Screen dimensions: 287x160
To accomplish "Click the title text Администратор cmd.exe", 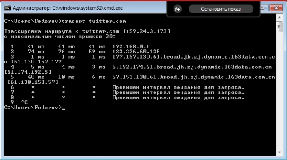I will (68, 8).
